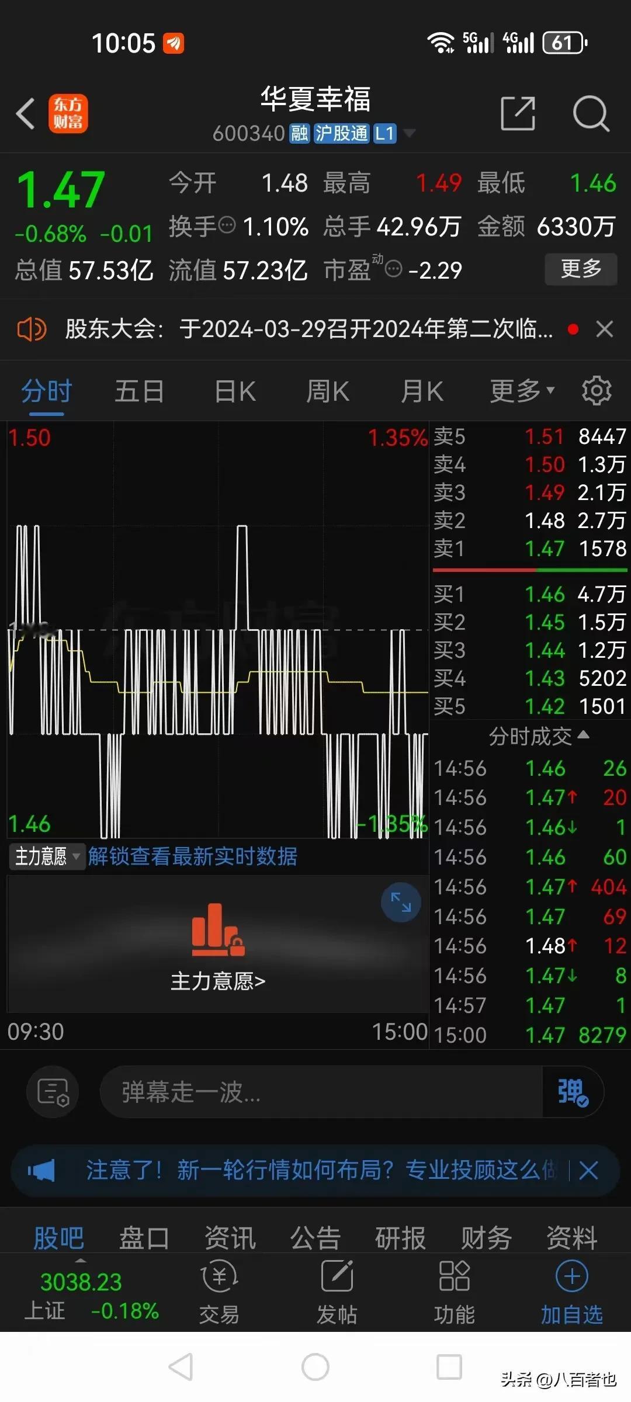Tap the 沪股通 badge
Viewport: 631px width, 1402px height.
point(342,133)
